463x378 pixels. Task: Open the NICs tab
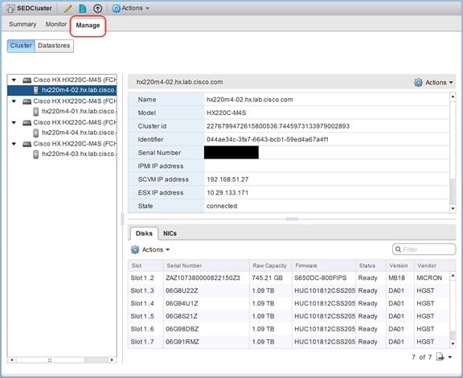pos(170,233)
